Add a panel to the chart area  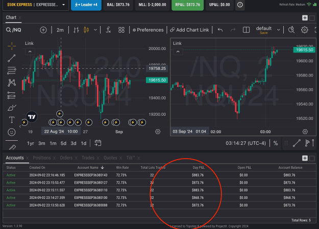(x=305, y=18)
